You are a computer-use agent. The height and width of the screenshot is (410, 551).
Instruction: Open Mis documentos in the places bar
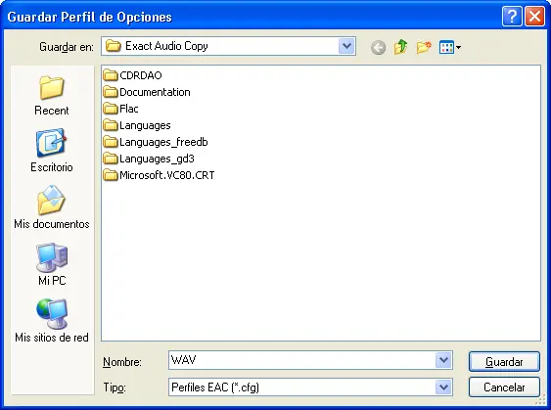coord(52,207)
